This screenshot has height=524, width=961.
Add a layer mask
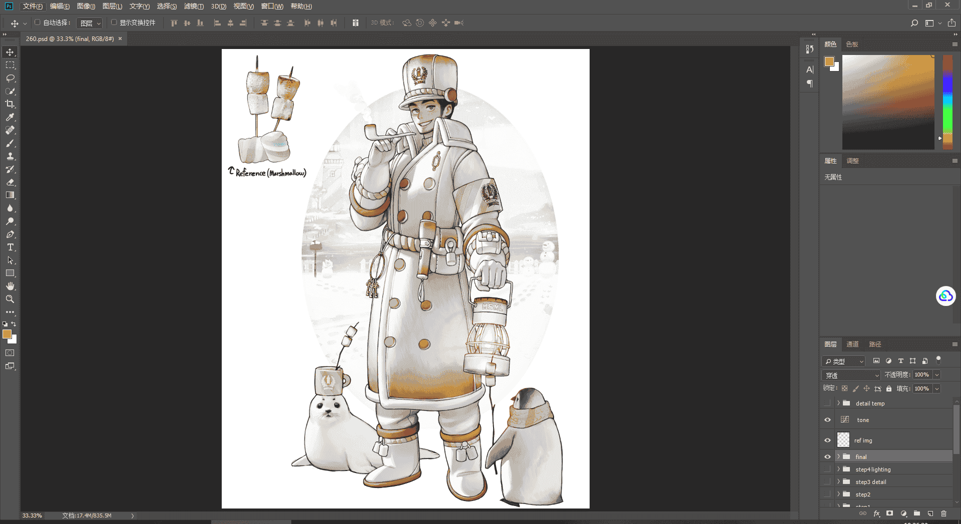(x=889, y=513)
